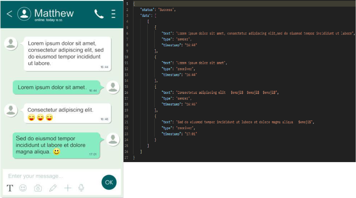Image resolution: width=356 pixels, height=198 pixels.
Task: Click the "online: today 16:55" status text
Action: (x=49, y=20)
